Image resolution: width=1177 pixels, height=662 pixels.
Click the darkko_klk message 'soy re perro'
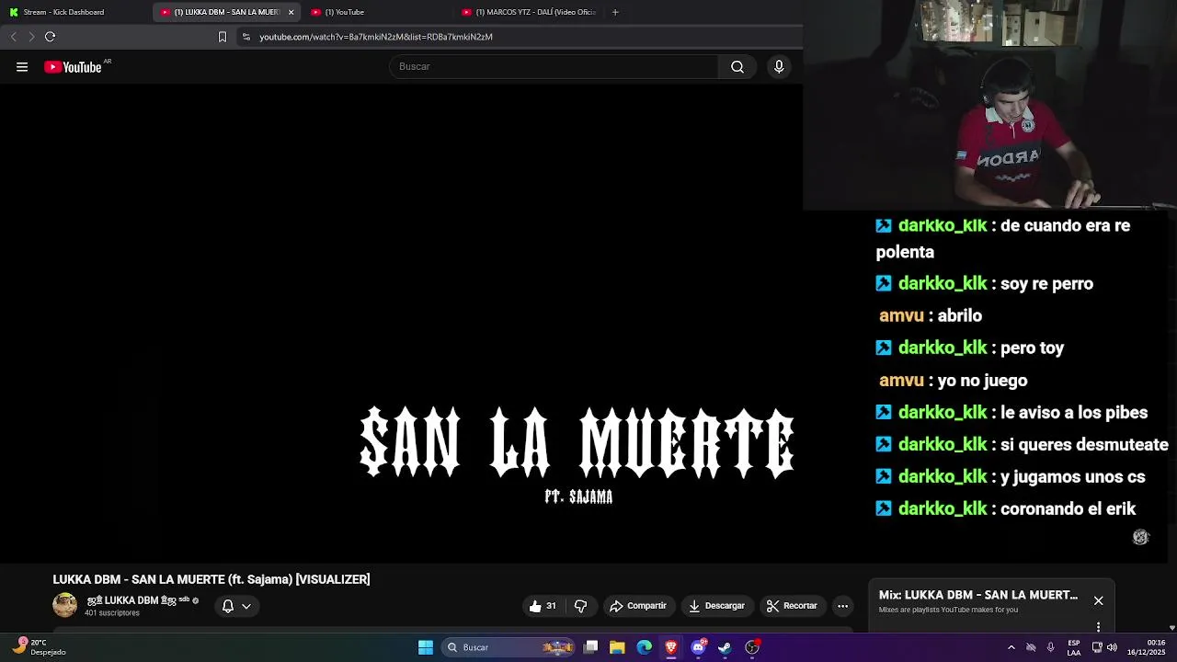click(x=1046, y=283)
